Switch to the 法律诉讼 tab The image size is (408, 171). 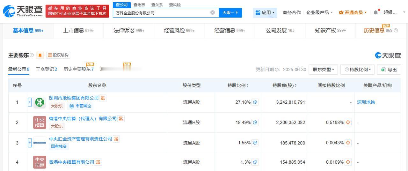pos(129,30)
